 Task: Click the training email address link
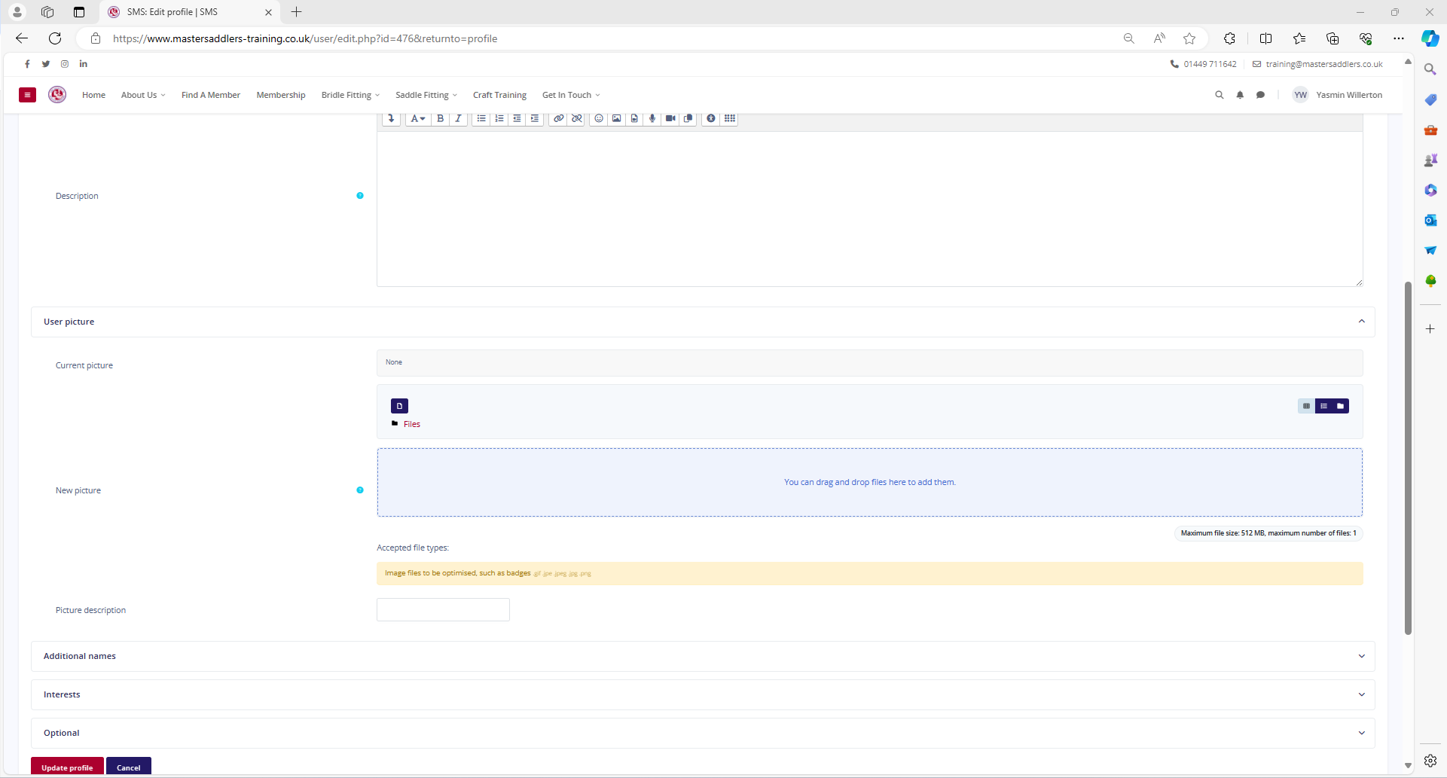point(1323,64)
